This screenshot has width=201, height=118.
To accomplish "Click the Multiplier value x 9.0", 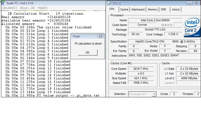I will 141,73.
